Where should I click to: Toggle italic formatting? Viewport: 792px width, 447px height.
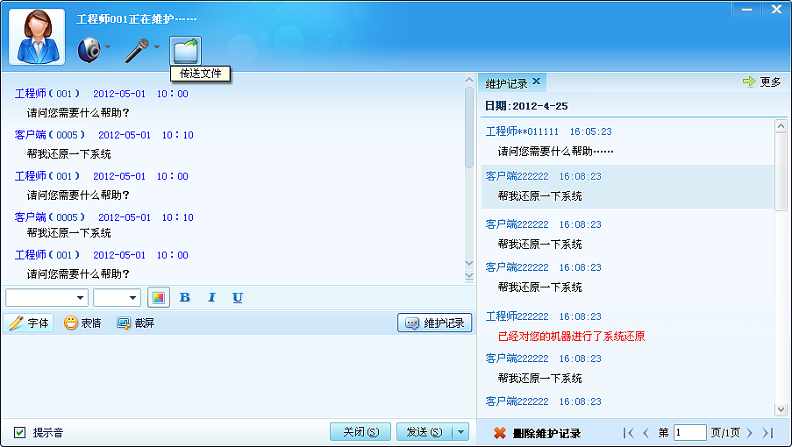[211, 298]
